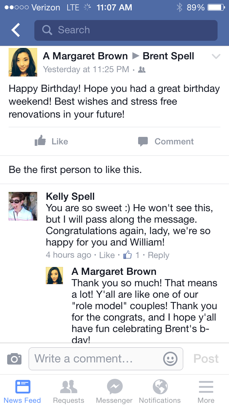Tap the audience friends icon near timestamp

click(x=142, y=70)
